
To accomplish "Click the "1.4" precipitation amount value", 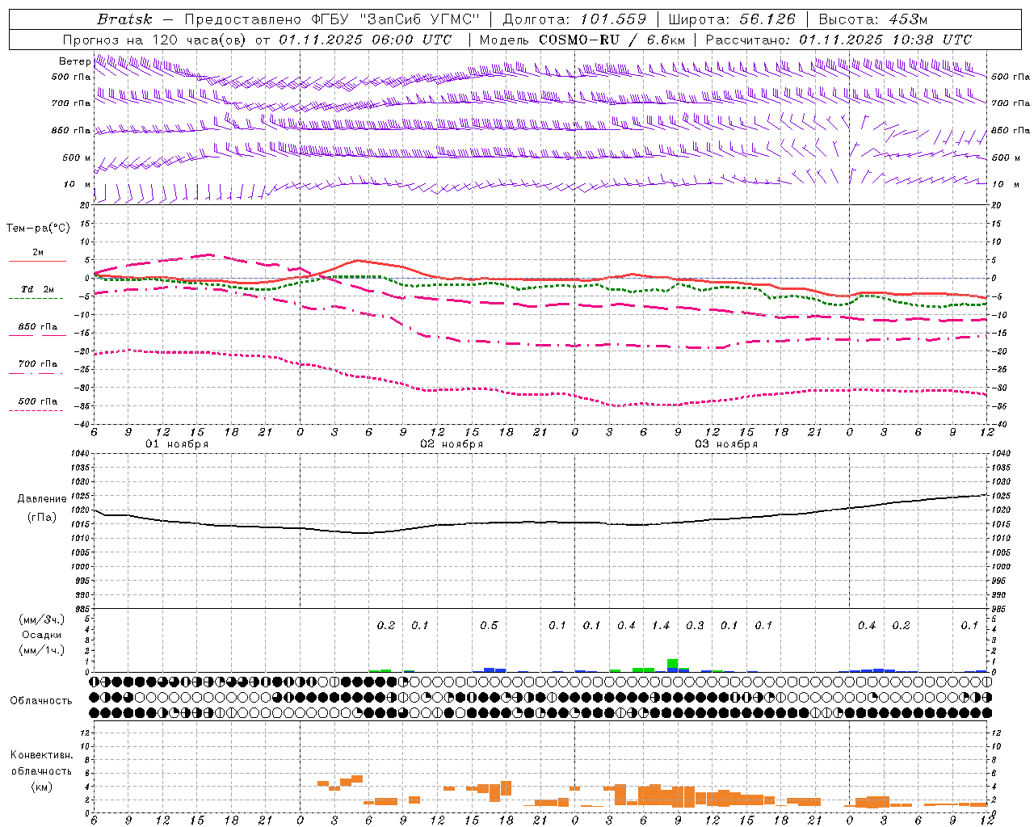I will pos(661,625).
